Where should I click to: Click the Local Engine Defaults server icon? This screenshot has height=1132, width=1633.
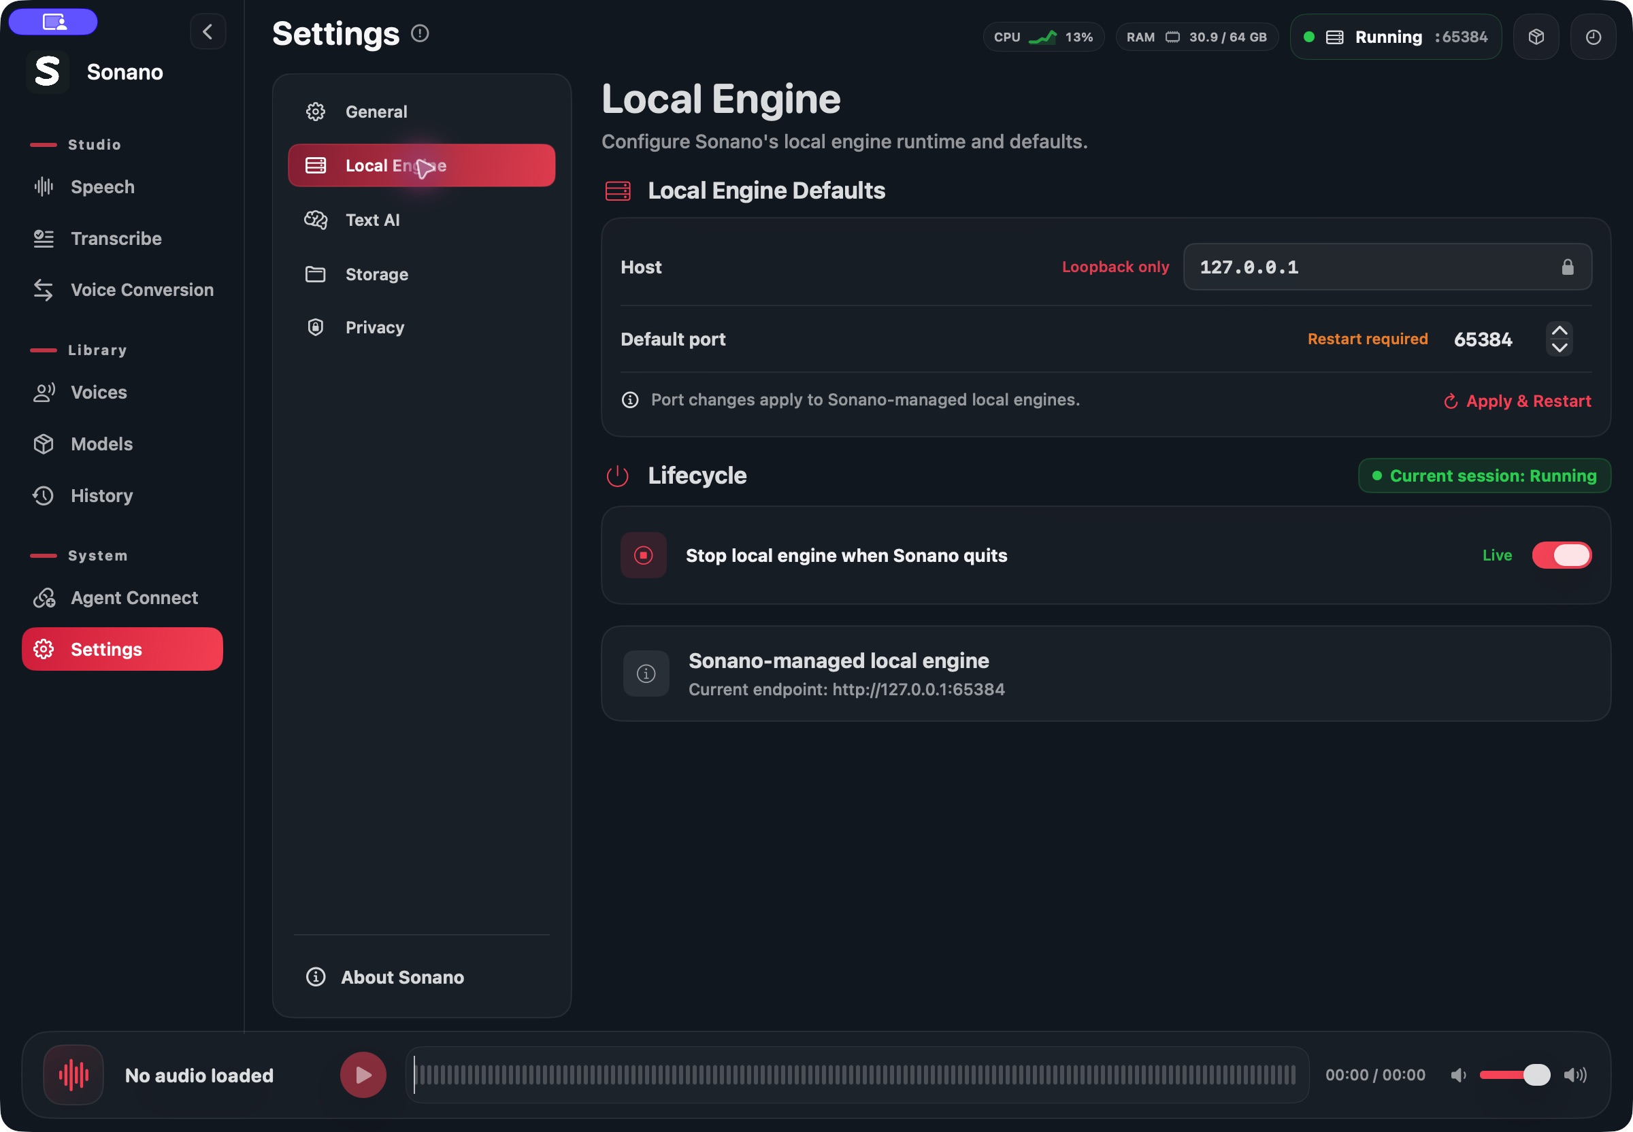(x=617, y=190)
